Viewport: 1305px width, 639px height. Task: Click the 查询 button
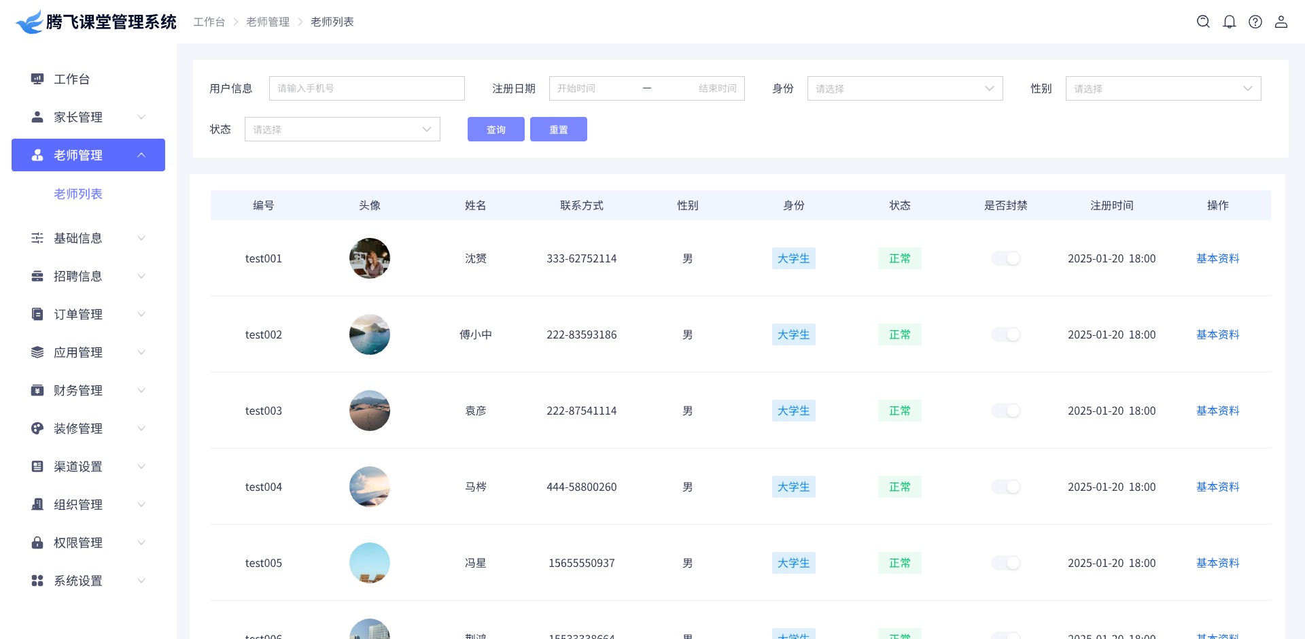point(495,129)
